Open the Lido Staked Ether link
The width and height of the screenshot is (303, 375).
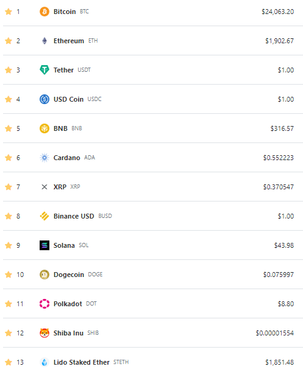tap(82, 362)
